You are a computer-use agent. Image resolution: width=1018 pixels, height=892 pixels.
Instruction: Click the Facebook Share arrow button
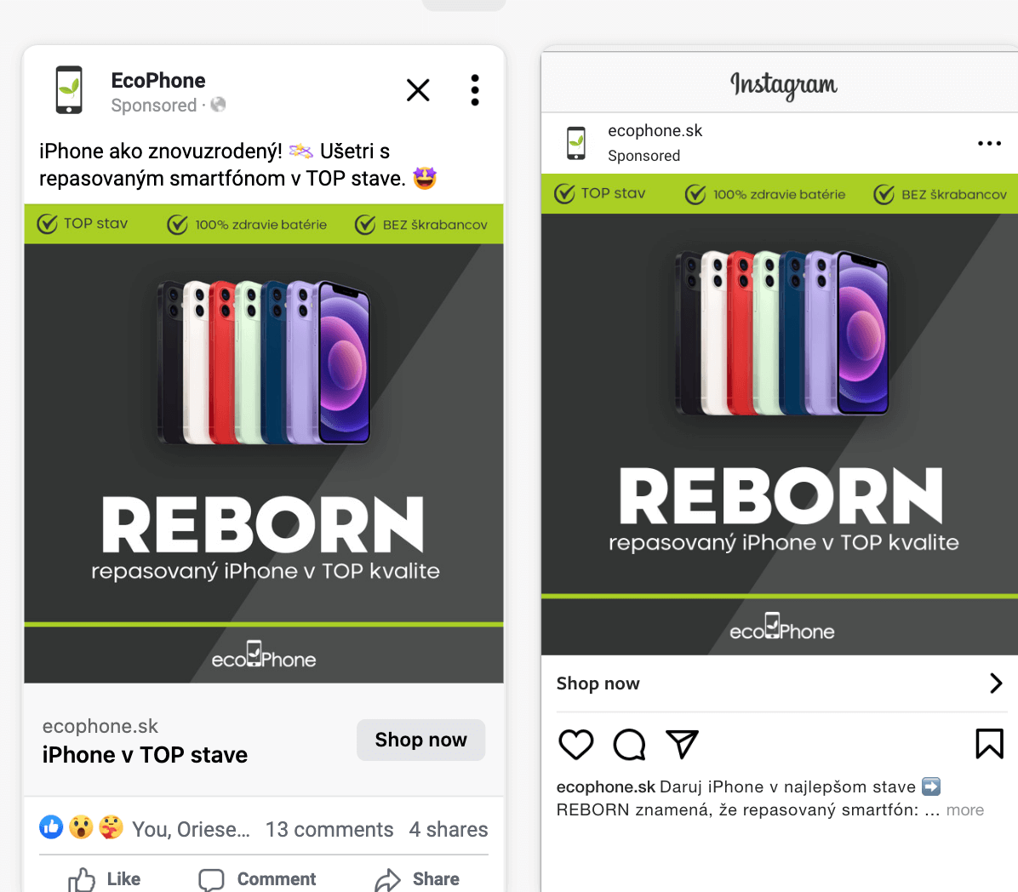(417, 879)
